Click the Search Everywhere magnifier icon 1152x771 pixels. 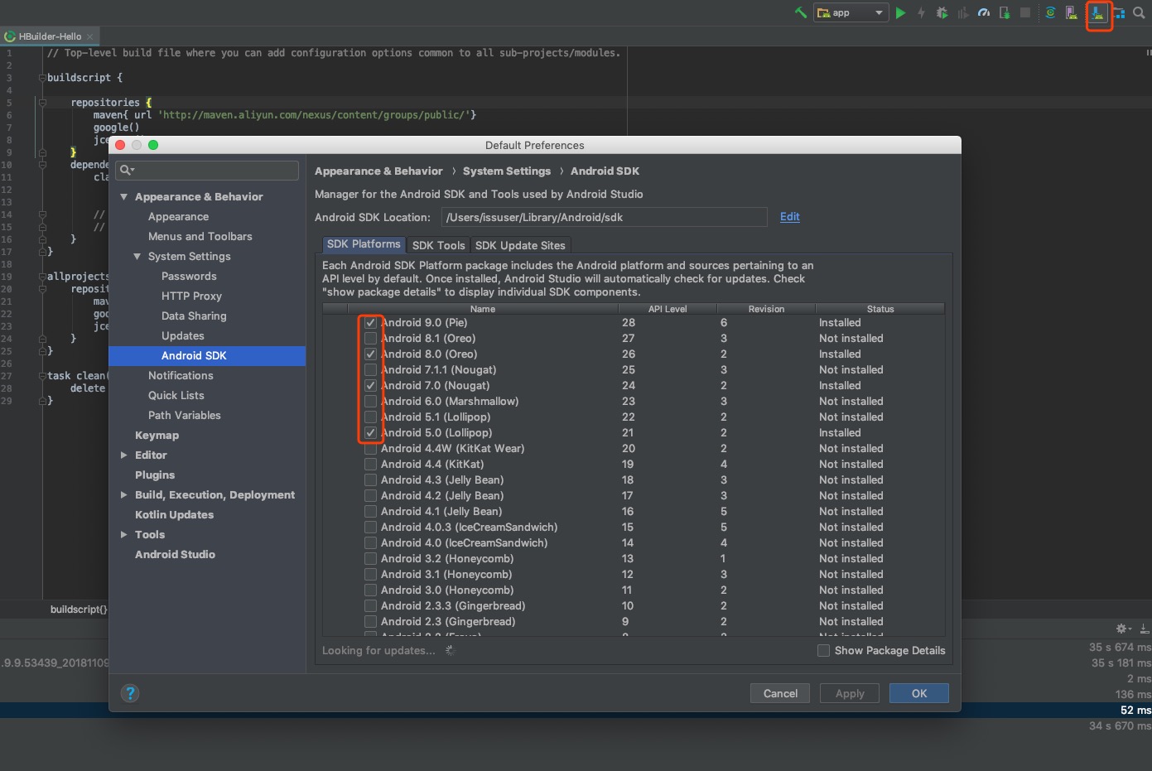pyautogui.click(x=1139, y=12)
